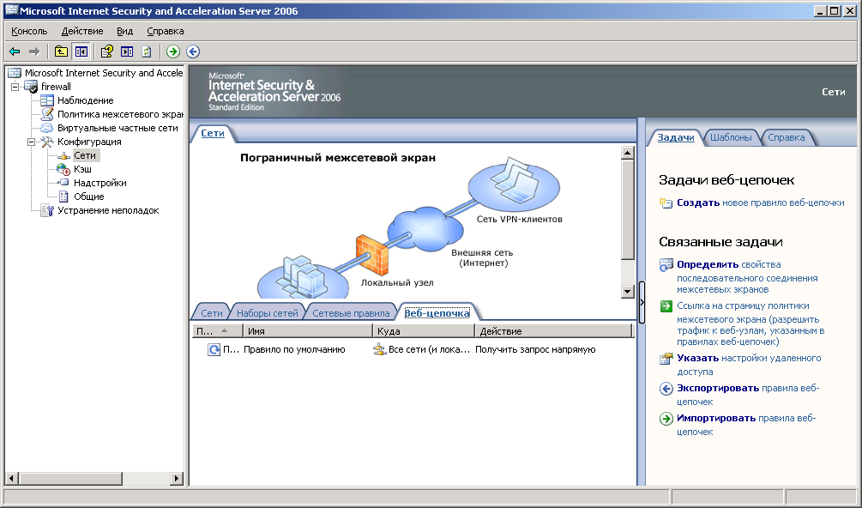Click diagram scrollbar up arrow
The width and height of the screenshot is (862, 508).
click(627, 153)
